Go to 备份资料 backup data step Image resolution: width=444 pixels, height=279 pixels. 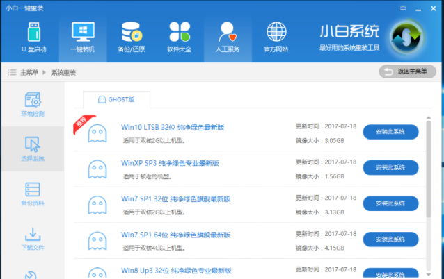pos(32,194)
